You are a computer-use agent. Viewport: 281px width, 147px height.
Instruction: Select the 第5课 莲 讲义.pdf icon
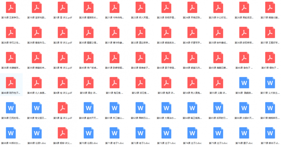63,108
